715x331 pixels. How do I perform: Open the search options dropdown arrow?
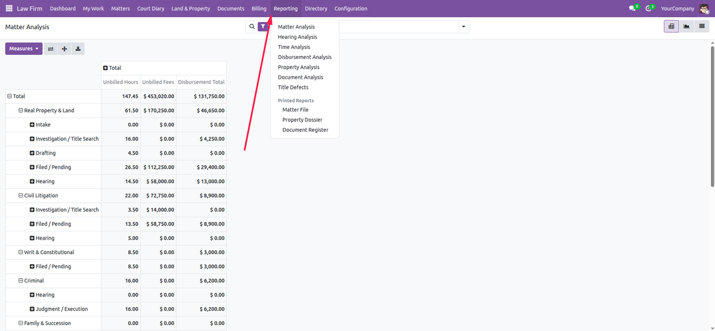[x=463, y=27]
